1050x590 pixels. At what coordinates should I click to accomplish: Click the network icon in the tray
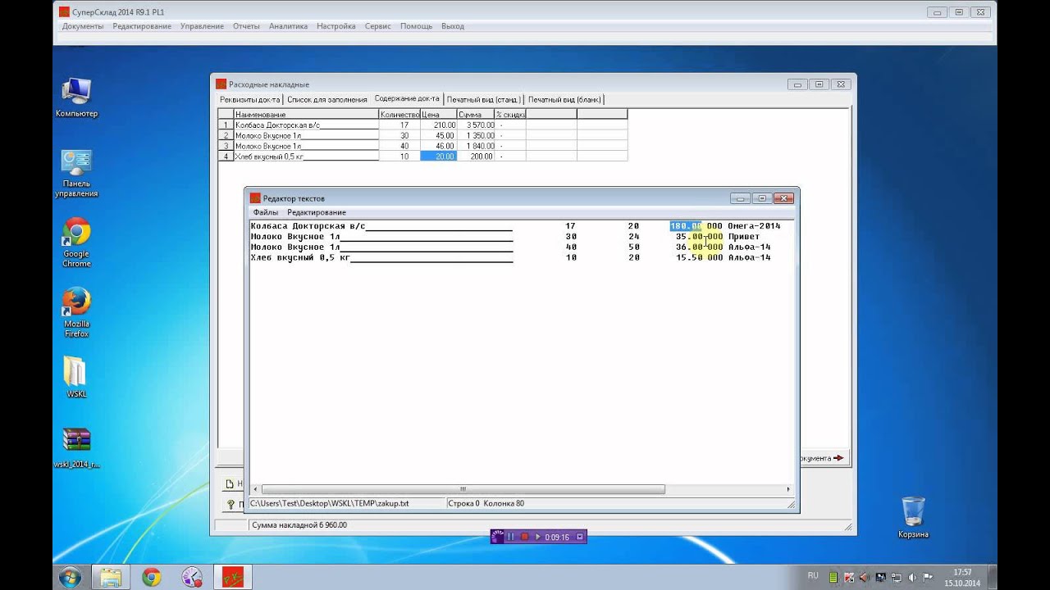click(897, 577)
